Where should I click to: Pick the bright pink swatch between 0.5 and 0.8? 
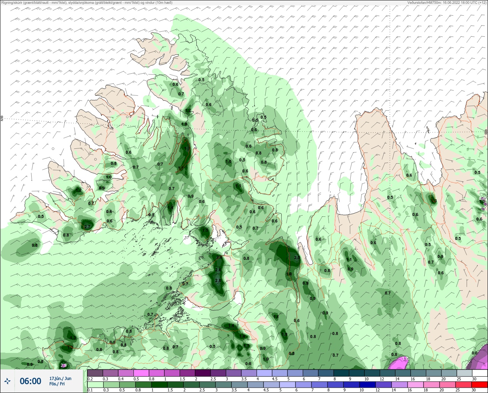[141, 373]
